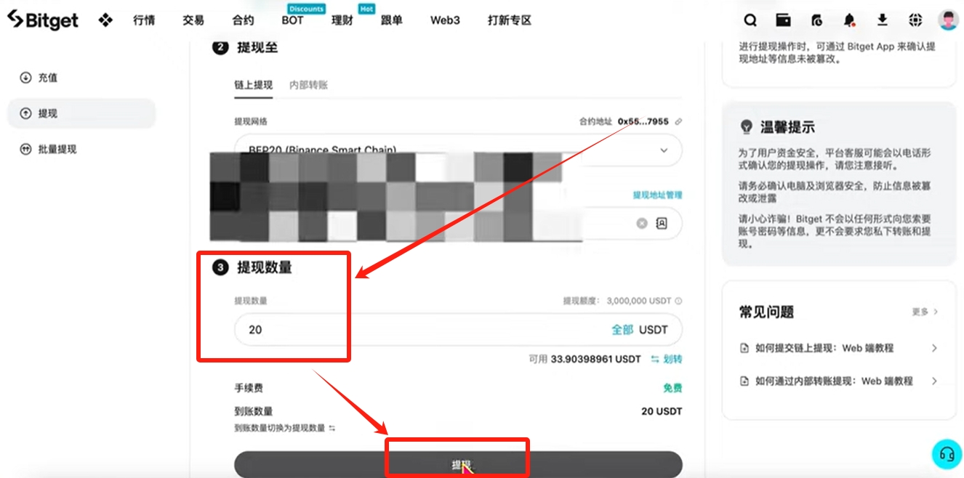Open the 理财 menu
Viewport: 964px width, 478px height.
point(342,20)
